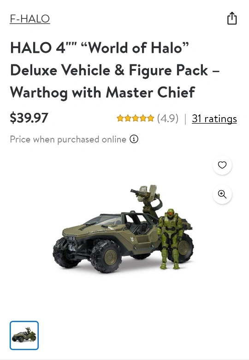This screenshot has width=249, height=360.
Task: Click the Warthog's front right wheel
Action: [x=106, y=257]
